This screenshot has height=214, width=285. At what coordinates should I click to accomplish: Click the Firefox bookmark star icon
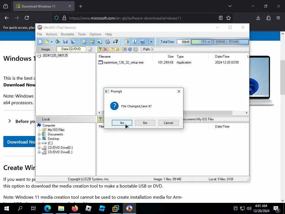point(229,18)
